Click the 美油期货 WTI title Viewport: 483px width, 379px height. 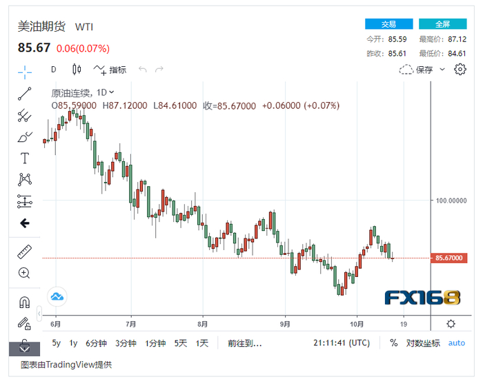pyautogui.click(x=55, y=26)
